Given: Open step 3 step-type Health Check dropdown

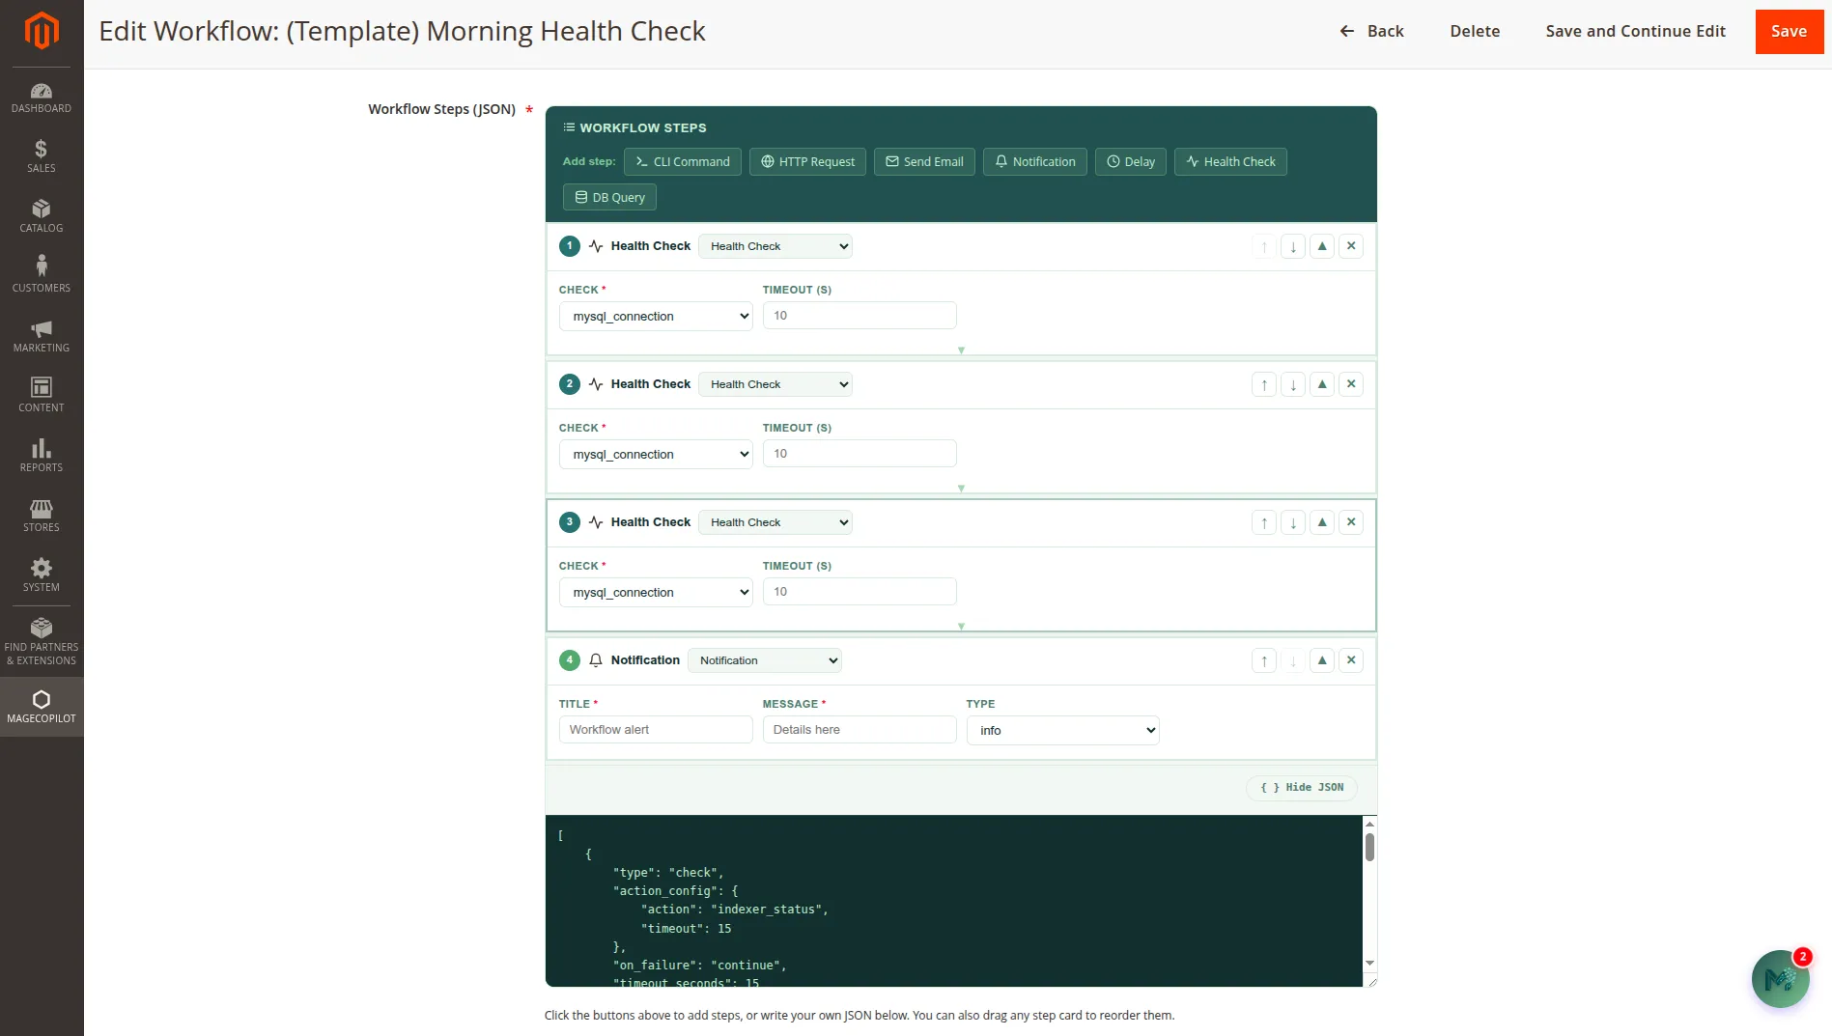Looking at the screenshot, I should tap(775, 522).
